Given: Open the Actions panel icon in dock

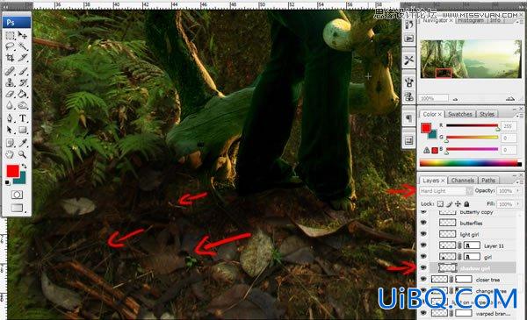Looking at the screenshot, I should [x=409, y=39].
